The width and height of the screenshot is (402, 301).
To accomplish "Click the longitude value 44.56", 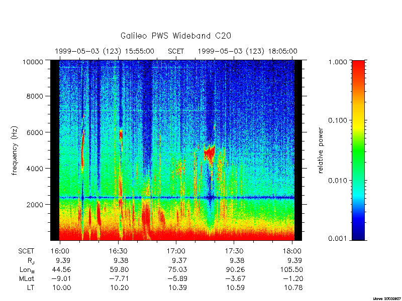I will (x=61, y=269).
